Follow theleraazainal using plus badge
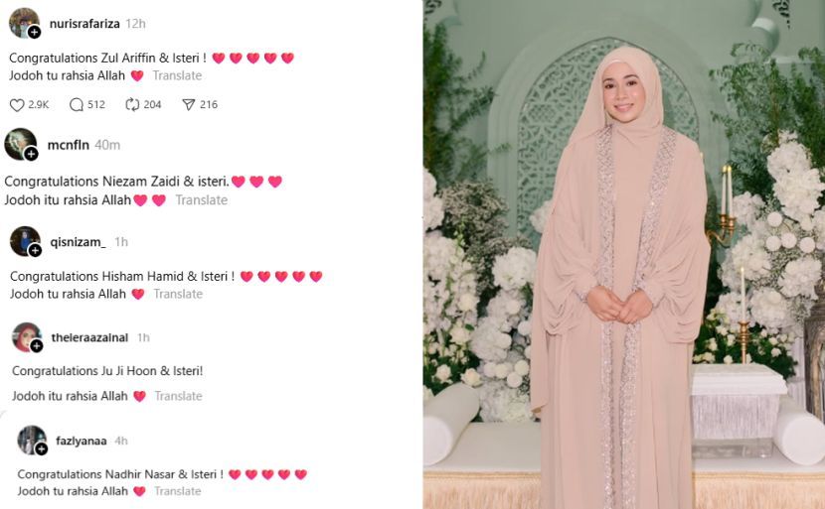 37,345
